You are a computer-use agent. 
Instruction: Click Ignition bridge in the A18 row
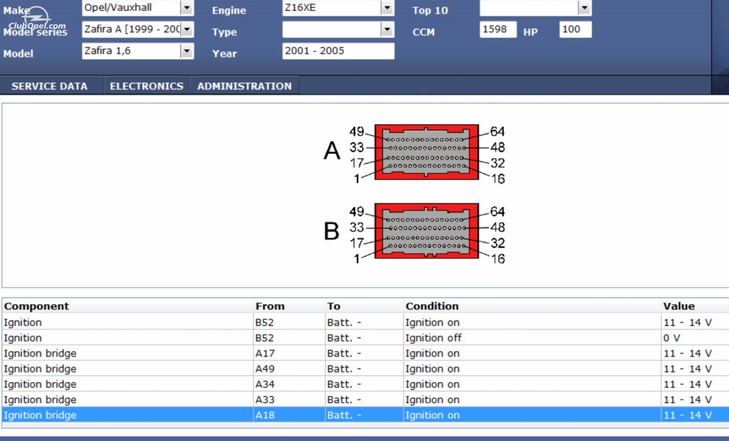pos(127,415)
